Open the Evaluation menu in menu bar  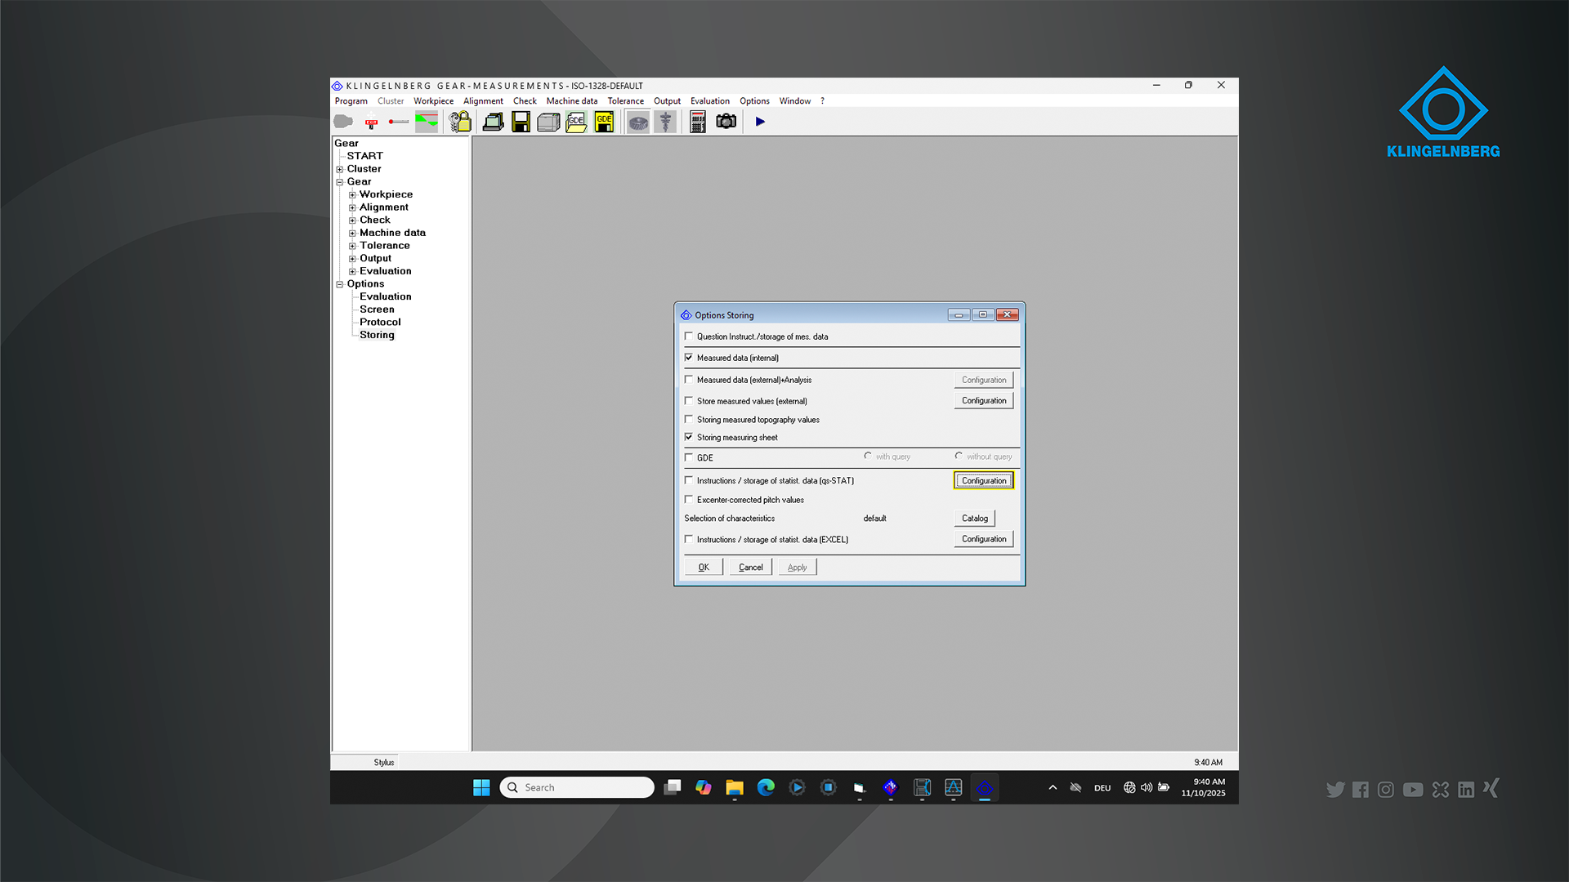[710, 101]
